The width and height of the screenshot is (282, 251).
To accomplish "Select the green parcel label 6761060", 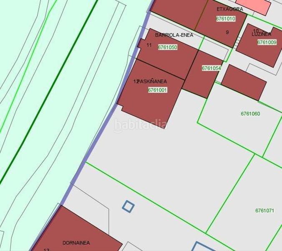I will point(250,114).
